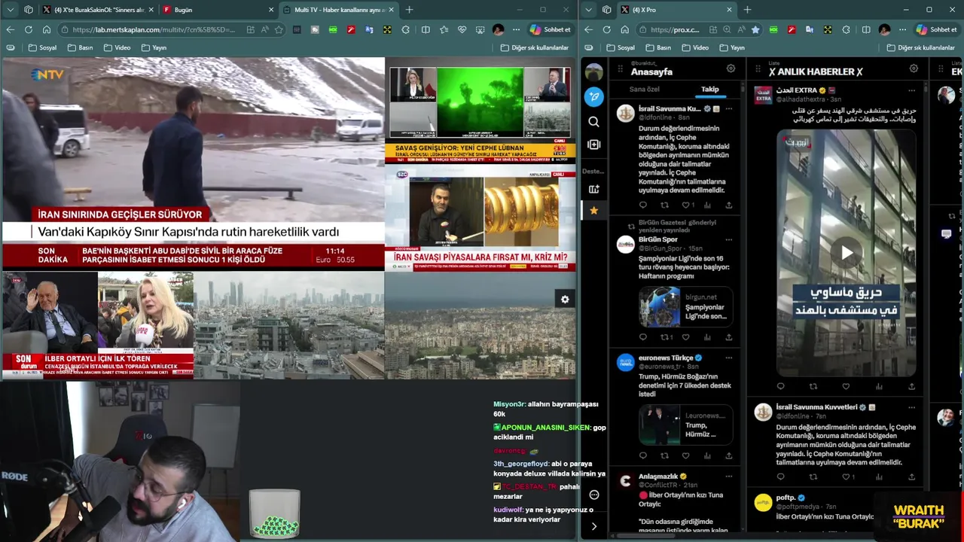Repost the euronews Türkçe post
Viewport: 964px width, 542px height.
(664, 455)
